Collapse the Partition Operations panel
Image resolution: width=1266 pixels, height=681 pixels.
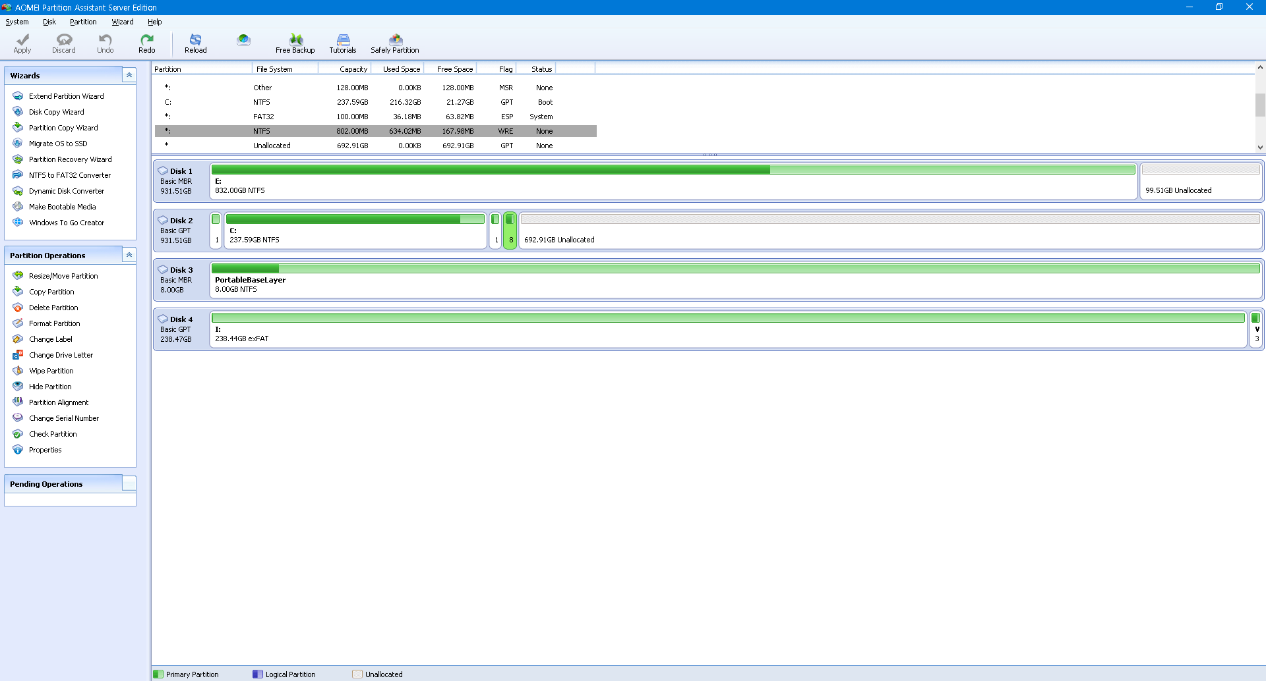coord(129,255)
